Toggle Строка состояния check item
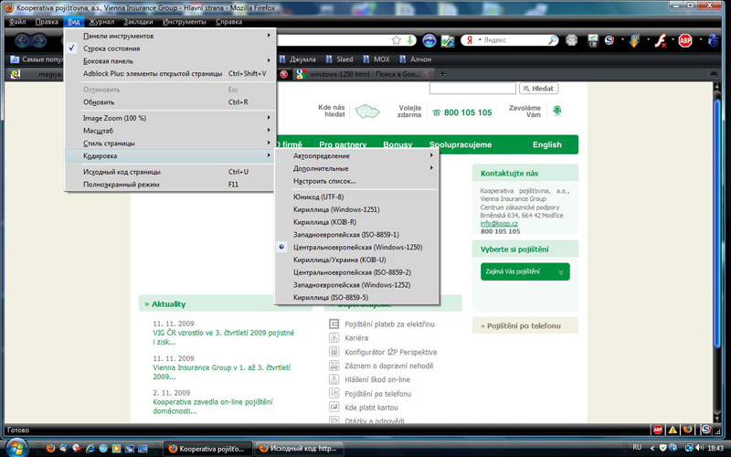This screenshot has width=731, height=457. point(170,48)
